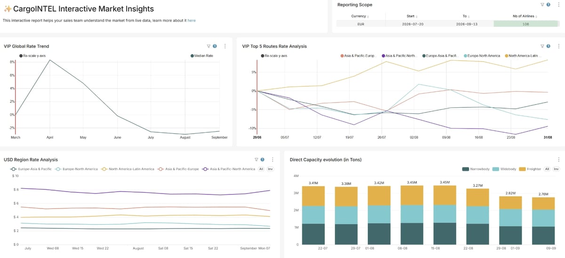Click filter count badge in USD Region Rate Analysis
Viewport: 565px width, 258px height.
pyautogui.click(x=262, y=160)
